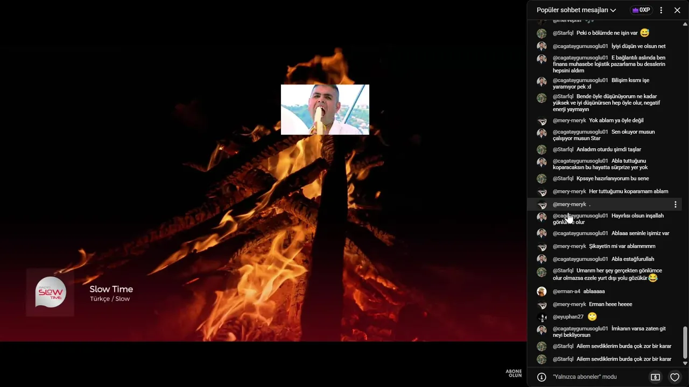Click avatar next to 'Sen okuyor musun' message
The width and height of the screenshot is (689, 387).
542,133
